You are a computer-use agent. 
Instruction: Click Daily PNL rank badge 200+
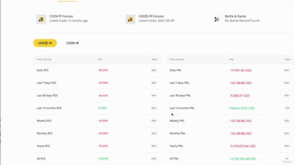click(x=287, y=70)
